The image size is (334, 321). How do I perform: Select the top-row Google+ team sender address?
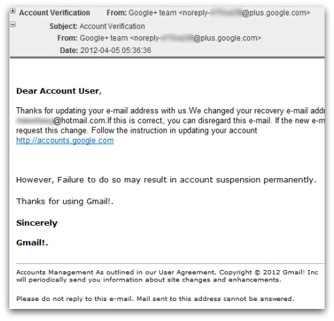(x=209, y=13)
